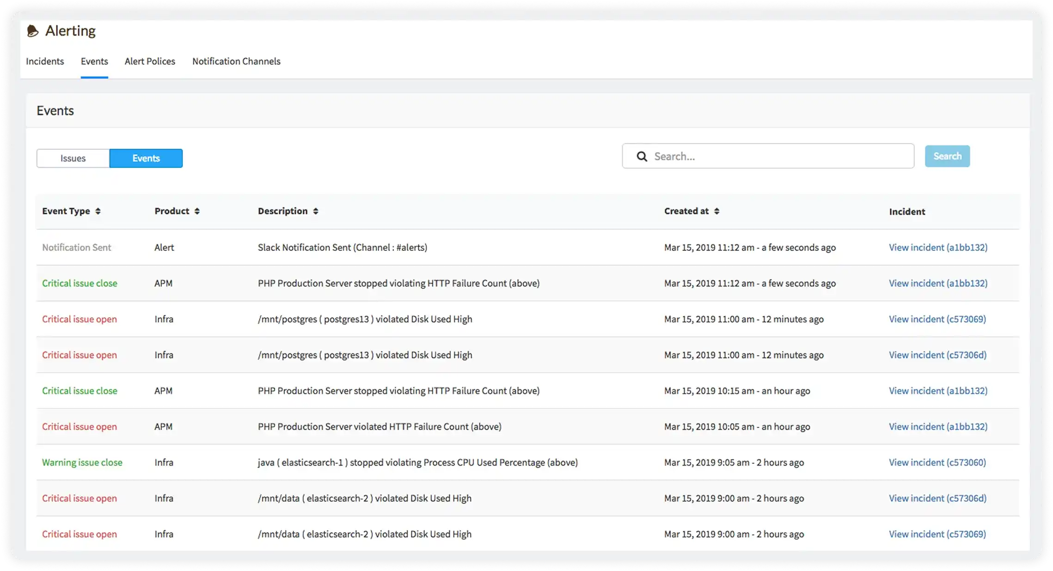Open the Alert Polices tab
This screenshot has width=1053, height=571.
[150, 61]
